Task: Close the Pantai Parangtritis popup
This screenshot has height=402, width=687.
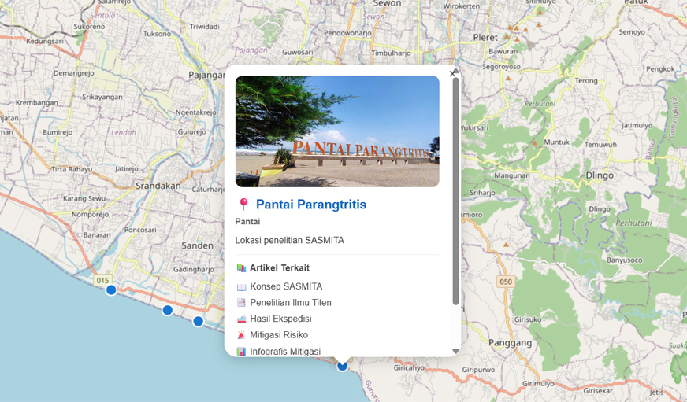Action: 452,73
